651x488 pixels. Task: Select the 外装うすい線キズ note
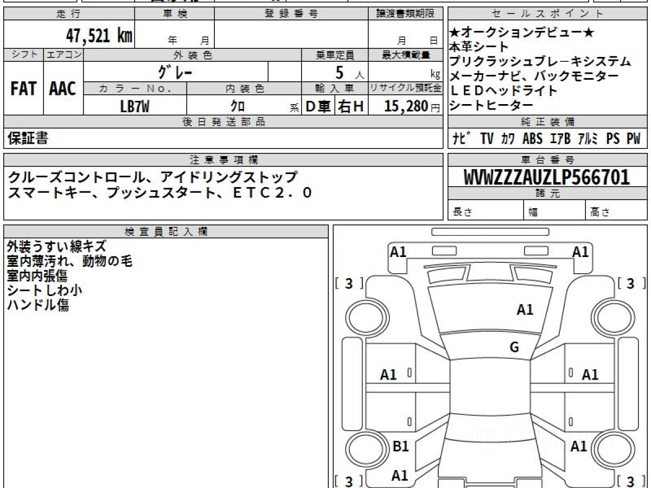[56, 247]
